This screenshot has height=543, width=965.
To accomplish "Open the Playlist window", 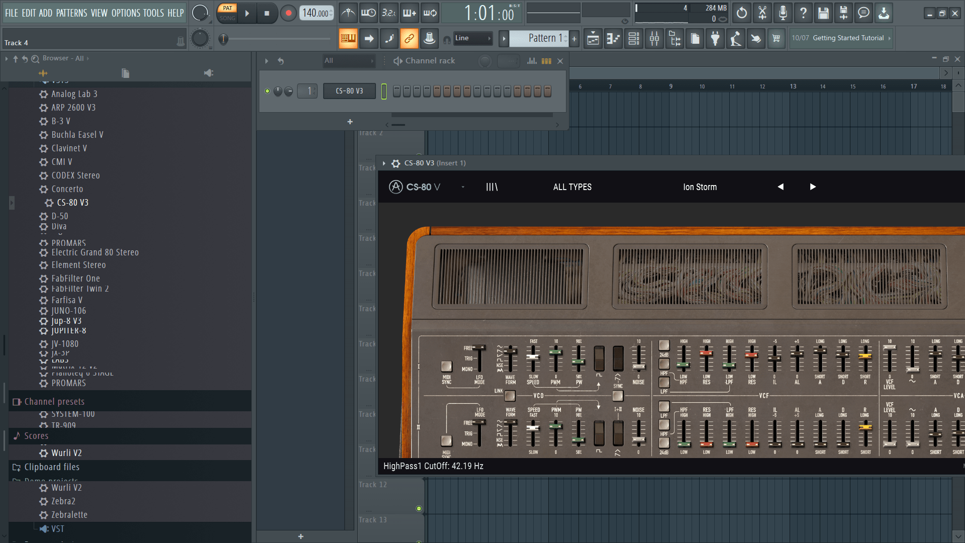I will pyautogui.click(x=593, y=38).
